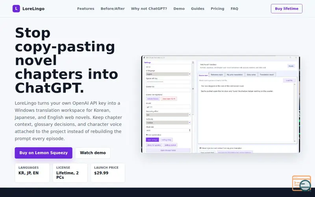Image resolution: width=315 pixels, height=197 pixels.
Task: Click the 'Load file' button
Action: tap(289, 80)
